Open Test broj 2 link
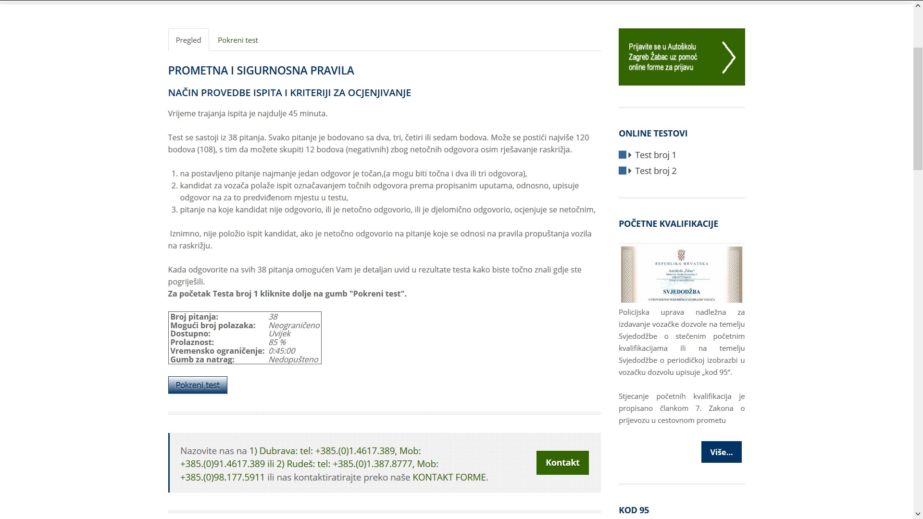 coord(656,171)
